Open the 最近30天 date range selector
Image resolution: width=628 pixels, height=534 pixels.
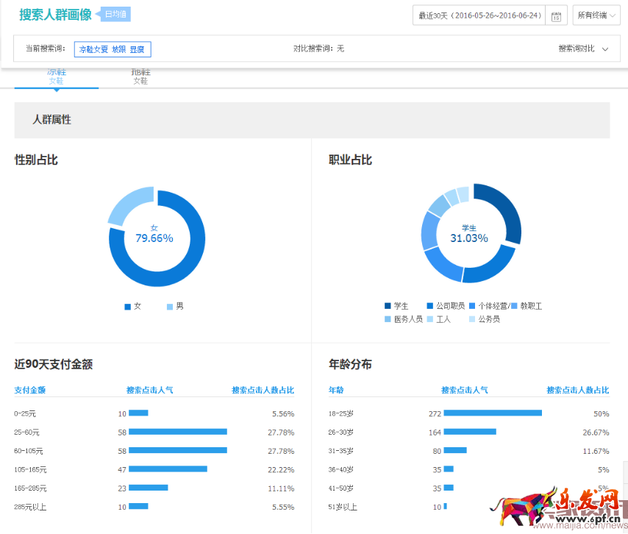[479, 15]
